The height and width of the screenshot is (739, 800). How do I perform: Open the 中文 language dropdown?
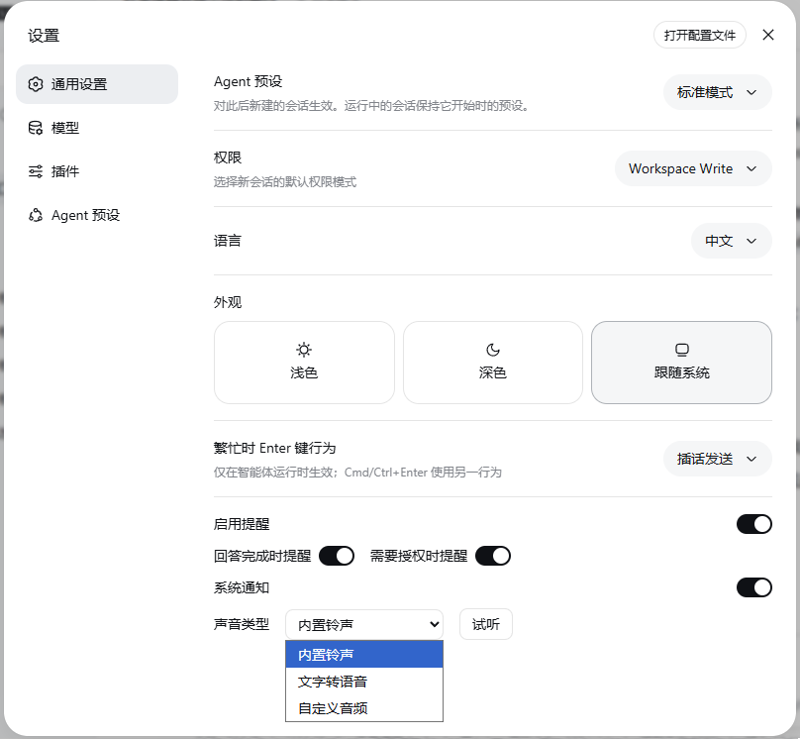pos(731,241)
